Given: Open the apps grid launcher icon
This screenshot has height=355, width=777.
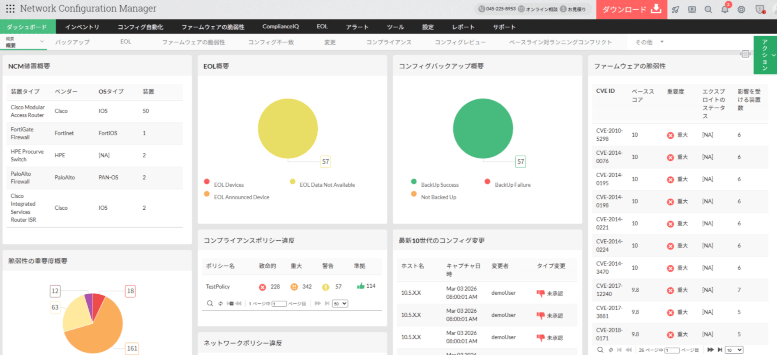Looking at the screenshot, I should pos(10,9).
